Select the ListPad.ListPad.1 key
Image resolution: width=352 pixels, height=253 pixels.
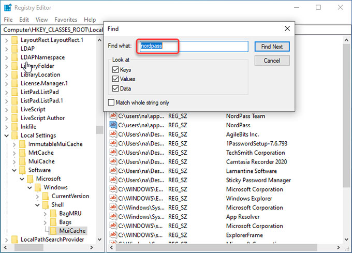(42, 101)
